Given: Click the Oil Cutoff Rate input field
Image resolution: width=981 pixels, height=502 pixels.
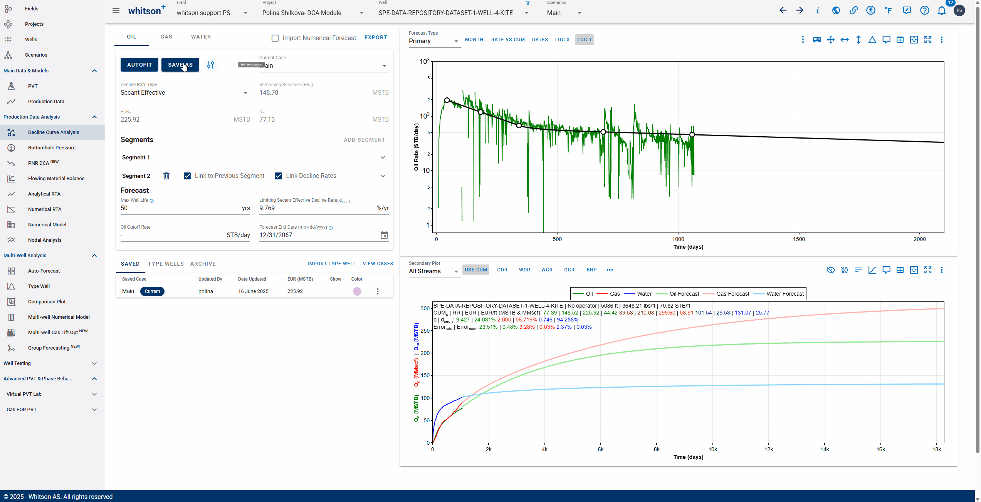Looking at the screenshot, I should pyautogui.click(x=185, y=235).
